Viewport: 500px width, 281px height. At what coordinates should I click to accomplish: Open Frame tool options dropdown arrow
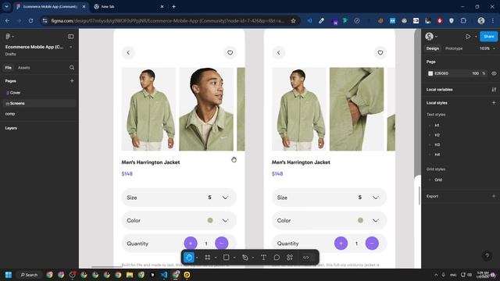pos(216,258)
